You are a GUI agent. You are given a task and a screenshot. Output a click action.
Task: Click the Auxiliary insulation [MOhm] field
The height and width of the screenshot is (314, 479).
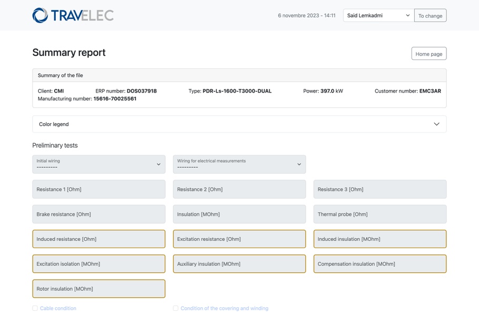point(239,264)
